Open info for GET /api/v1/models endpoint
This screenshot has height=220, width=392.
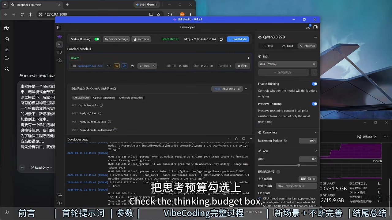tap(101, 105)
